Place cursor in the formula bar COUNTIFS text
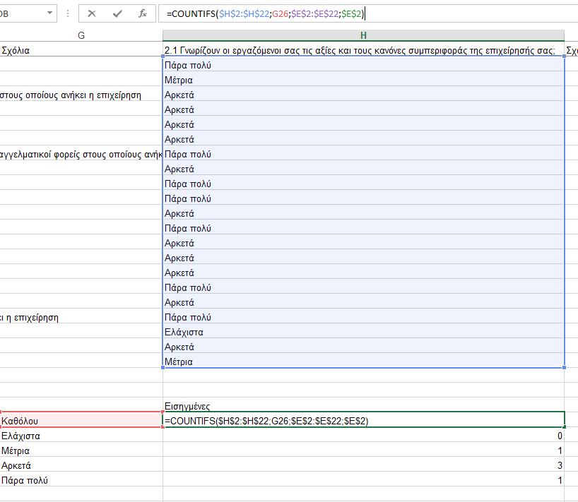 pyautogui.click(x=265, y=14)
